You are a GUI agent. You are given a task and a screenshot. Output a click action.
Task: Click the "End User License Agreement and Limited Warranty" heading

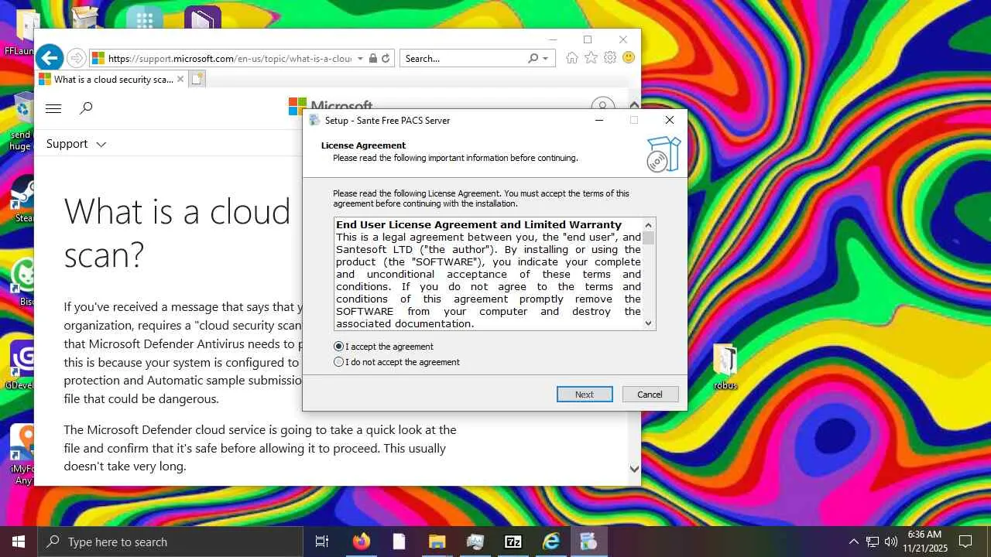(478, 225)
